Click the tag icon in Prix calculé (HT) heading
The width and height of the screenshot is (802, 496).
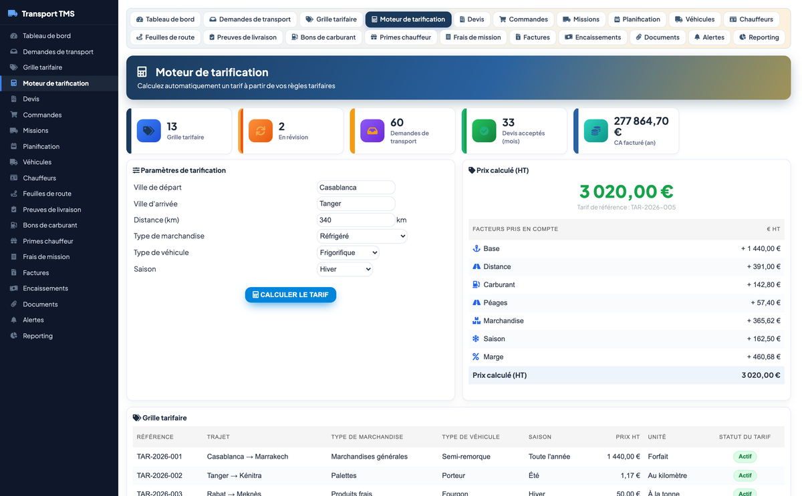point(472,170)
